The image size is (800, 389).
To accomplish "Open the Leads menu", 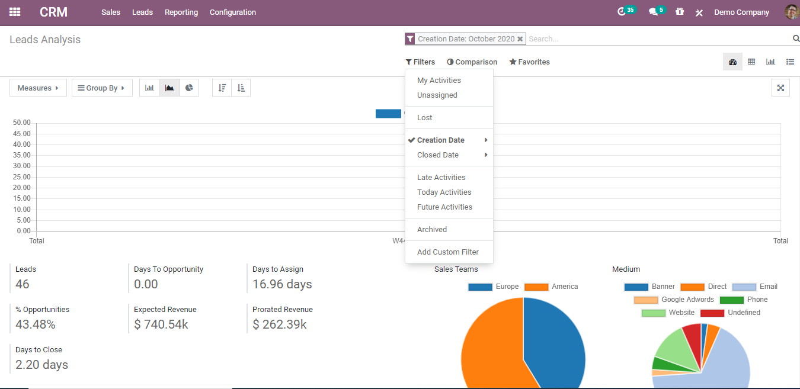I will click(142, 12).
